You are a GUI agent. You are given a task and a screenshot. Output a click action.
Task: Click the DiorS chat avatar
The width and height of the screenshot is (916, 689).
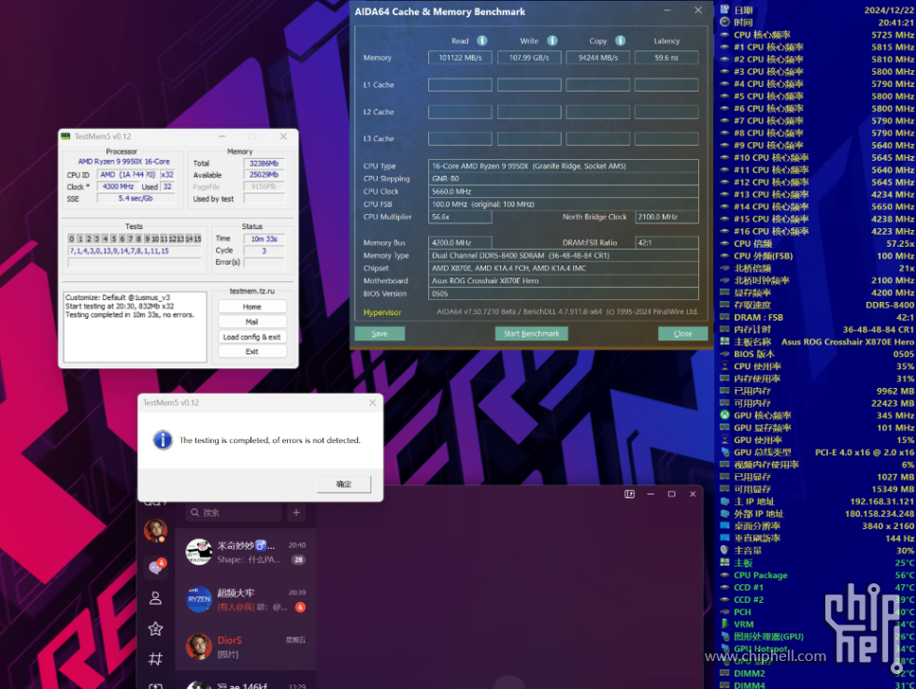coord(198,646)
